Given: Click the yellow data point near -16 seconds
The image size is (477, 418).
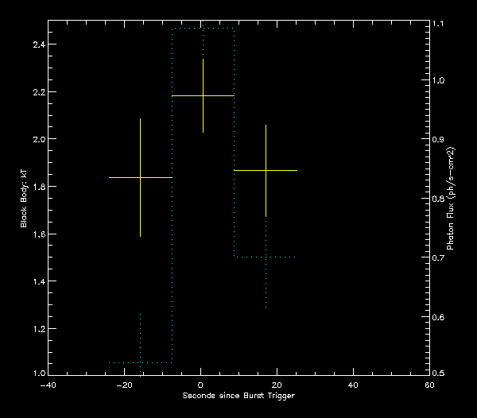Looking at the screenshot, I should [140, 177].
